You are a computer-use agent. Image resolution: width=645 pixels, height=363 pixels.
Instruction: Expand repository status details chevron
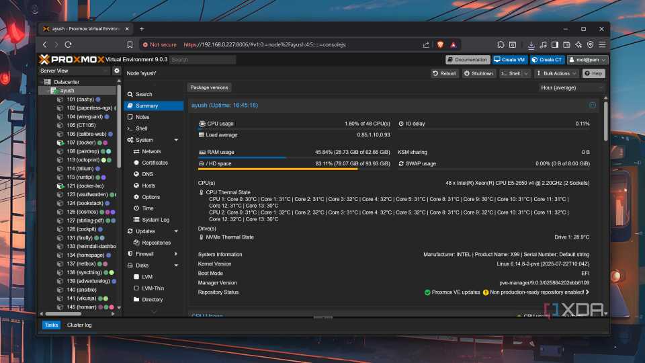(587, 292)
